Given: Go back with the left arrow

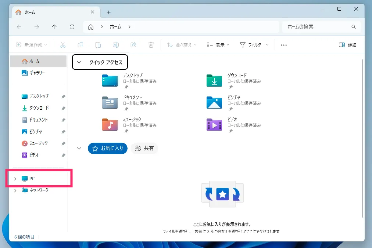Looking at the screenshot, I should [19, 27].
